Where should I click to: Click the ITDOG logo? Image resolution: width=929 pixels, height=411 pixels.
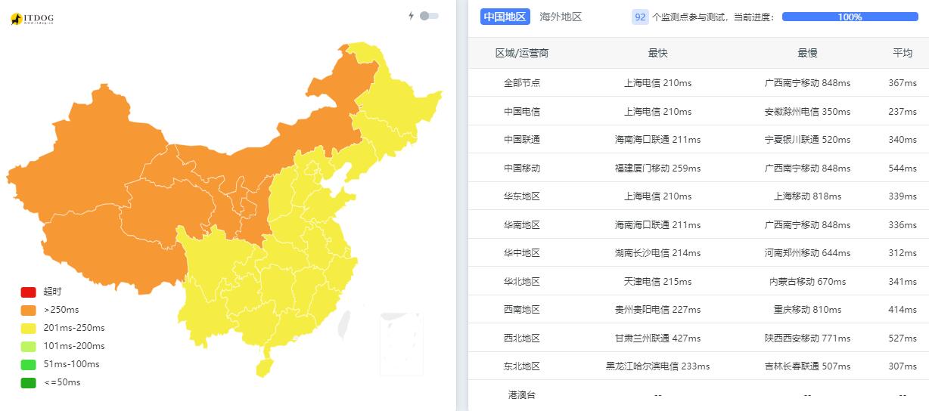click(32, 19)
